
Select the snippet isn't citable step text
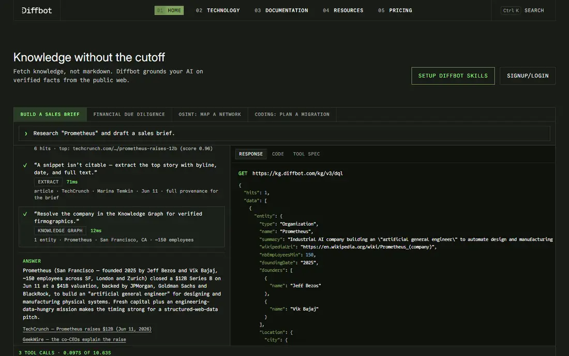click(126, 169)
